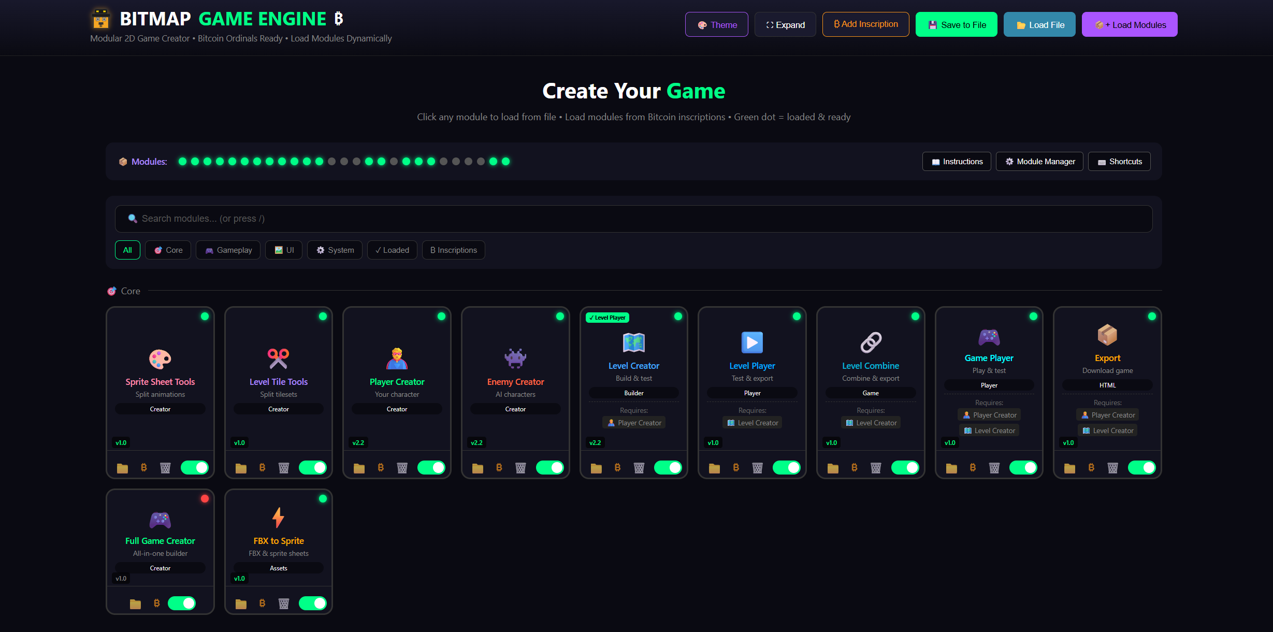Filter modules by Gameplay tab
The image size is (1273, 632).
tap(228, 250)
